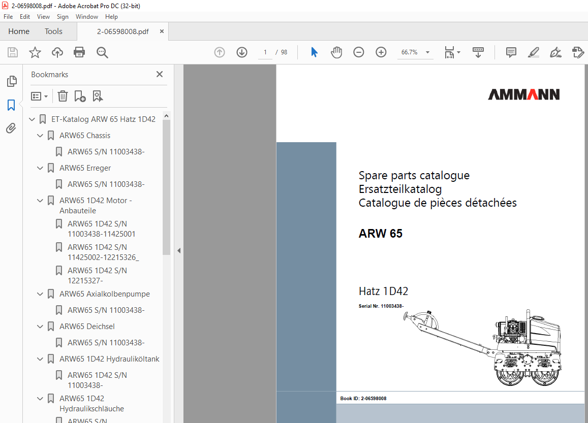This screenshot has width=588, height=423.
Task: Collapse ARW65 1D42 Hydrauliköltank bookmark
Action: click(x=40, y=359)
